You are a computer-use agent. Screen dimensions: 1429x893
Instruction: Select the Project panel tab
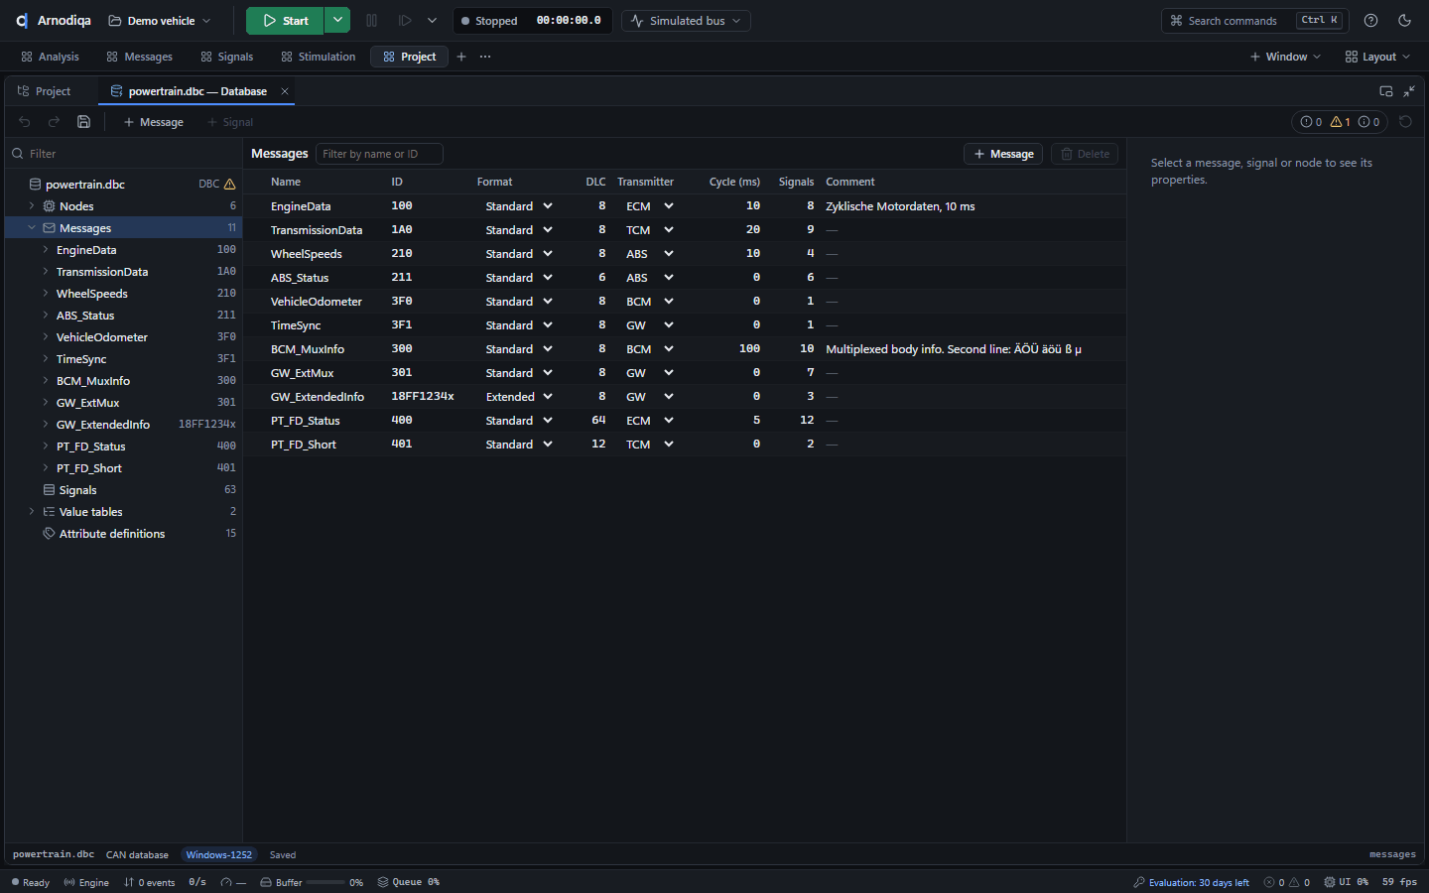[44, 91]
